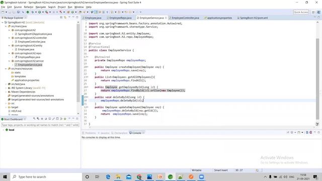322x181 pixels.
Task: Click the first Boot Dashboard toolbar icon
Action: (x=34, y=119)
